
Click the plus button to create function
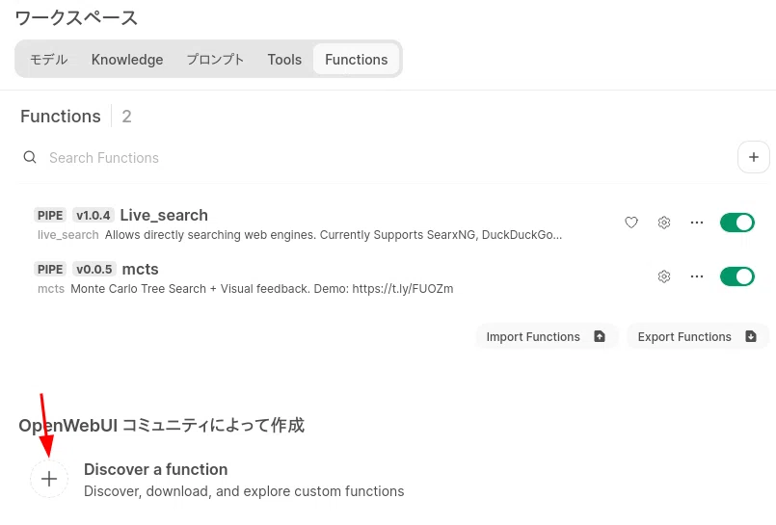click(x=753, y=157)
